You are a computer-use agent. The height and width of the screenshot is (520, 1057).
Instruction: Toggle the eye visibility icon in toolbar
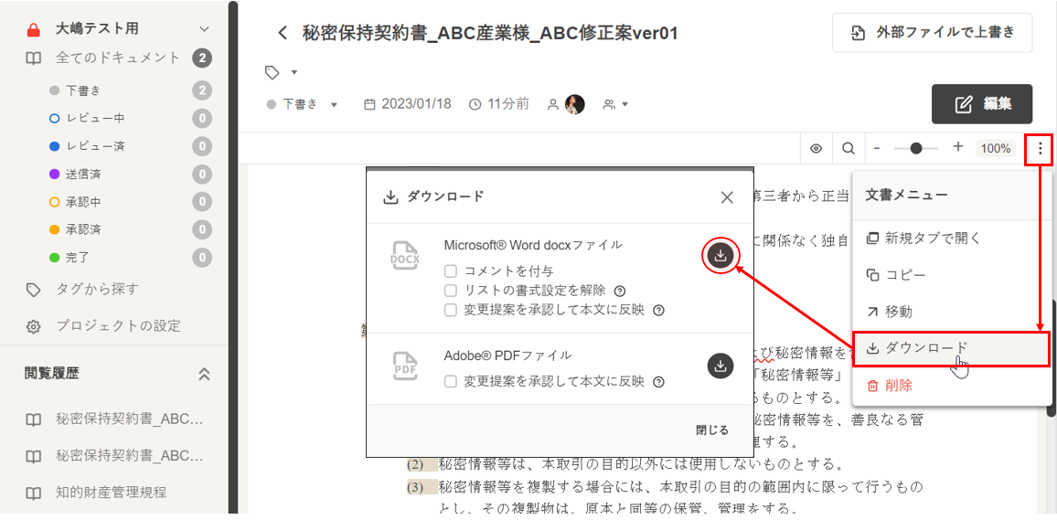(816, 148)
